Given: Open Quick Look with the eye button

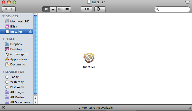Looking at the screenshot, I should pos(87,9).
